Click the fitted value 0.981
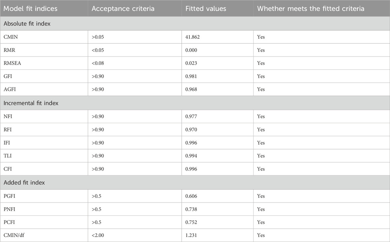The height and width of the screenshot is (242, 390). (191, 76)
